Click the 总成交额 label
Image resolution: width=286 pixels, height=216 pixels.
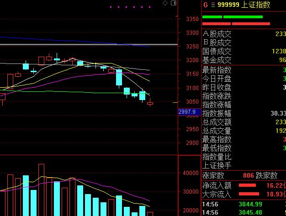[x=217, y=122]
